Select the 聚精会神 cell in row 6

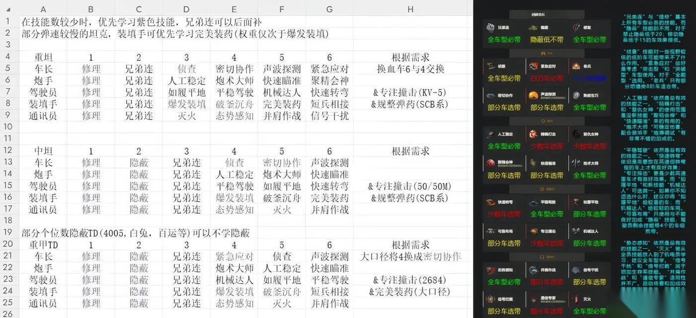[x=329, y=80]
